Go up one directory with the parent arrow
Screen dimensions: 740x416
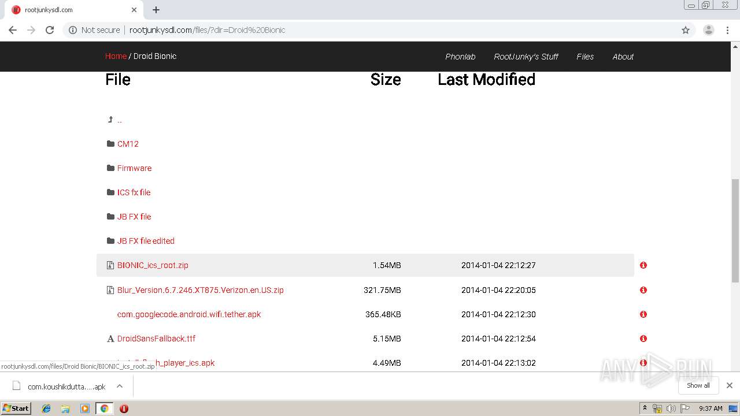coord(110,120)
